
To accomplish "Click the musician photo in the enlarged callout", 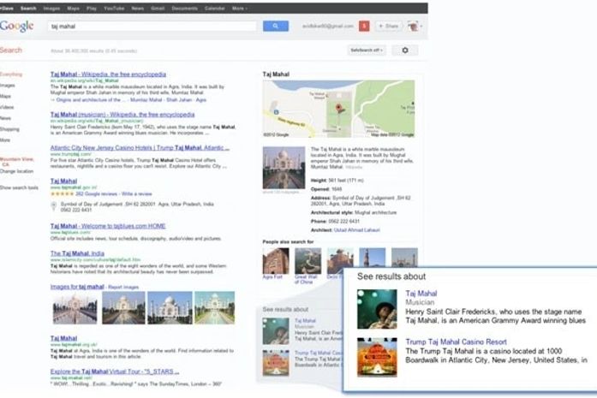I will tap(377, 309).
